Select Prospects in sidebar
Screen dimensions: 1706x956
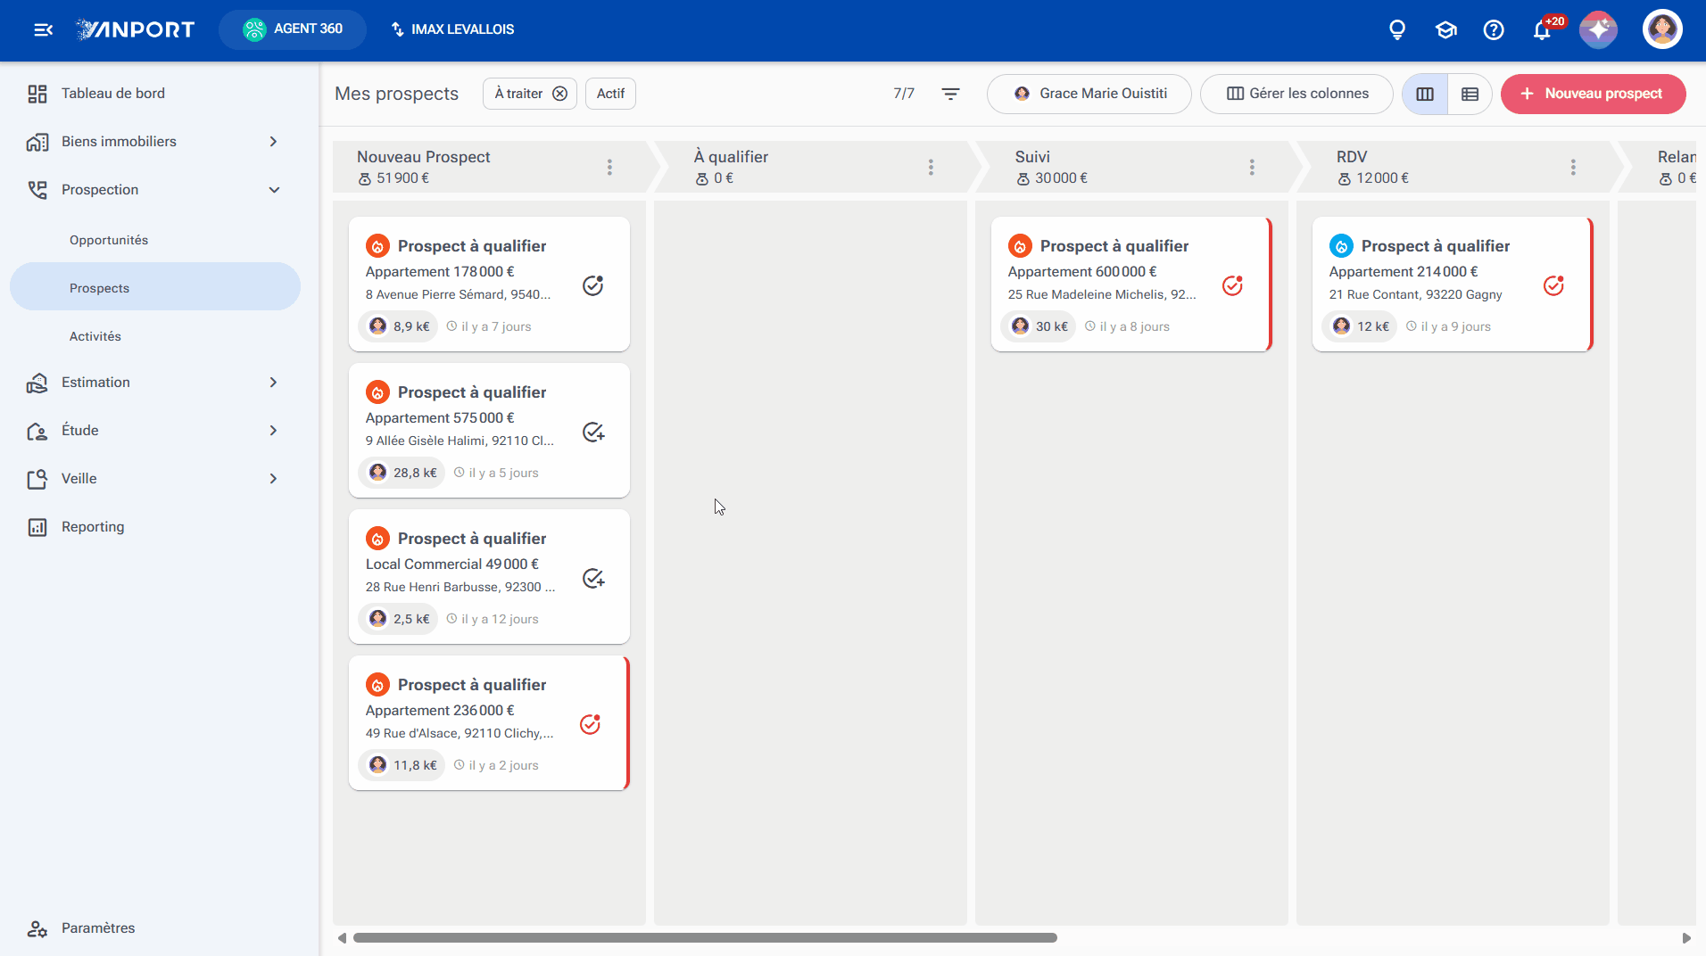coord(155,286)
